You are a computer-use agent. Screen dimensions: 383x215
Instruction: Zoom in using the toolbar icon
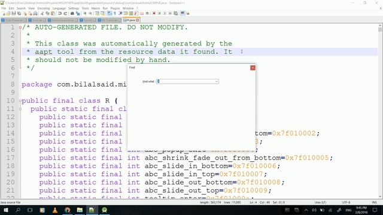point(85,13)
